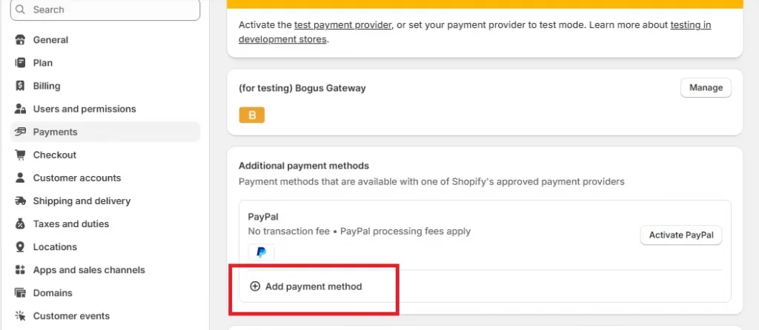Click the plus icon beside Add payment method
Image resolution: width=759 pixels, height=330 pixels.
255,286
